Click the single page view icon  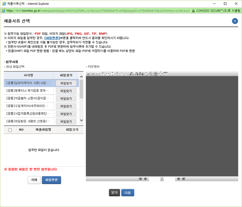122,74
